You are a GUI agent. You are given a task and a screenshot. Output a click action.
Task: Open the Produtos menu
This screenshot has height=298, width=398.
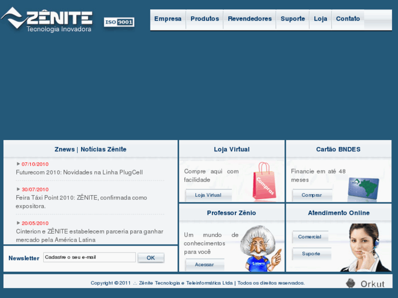coord(205,19)
